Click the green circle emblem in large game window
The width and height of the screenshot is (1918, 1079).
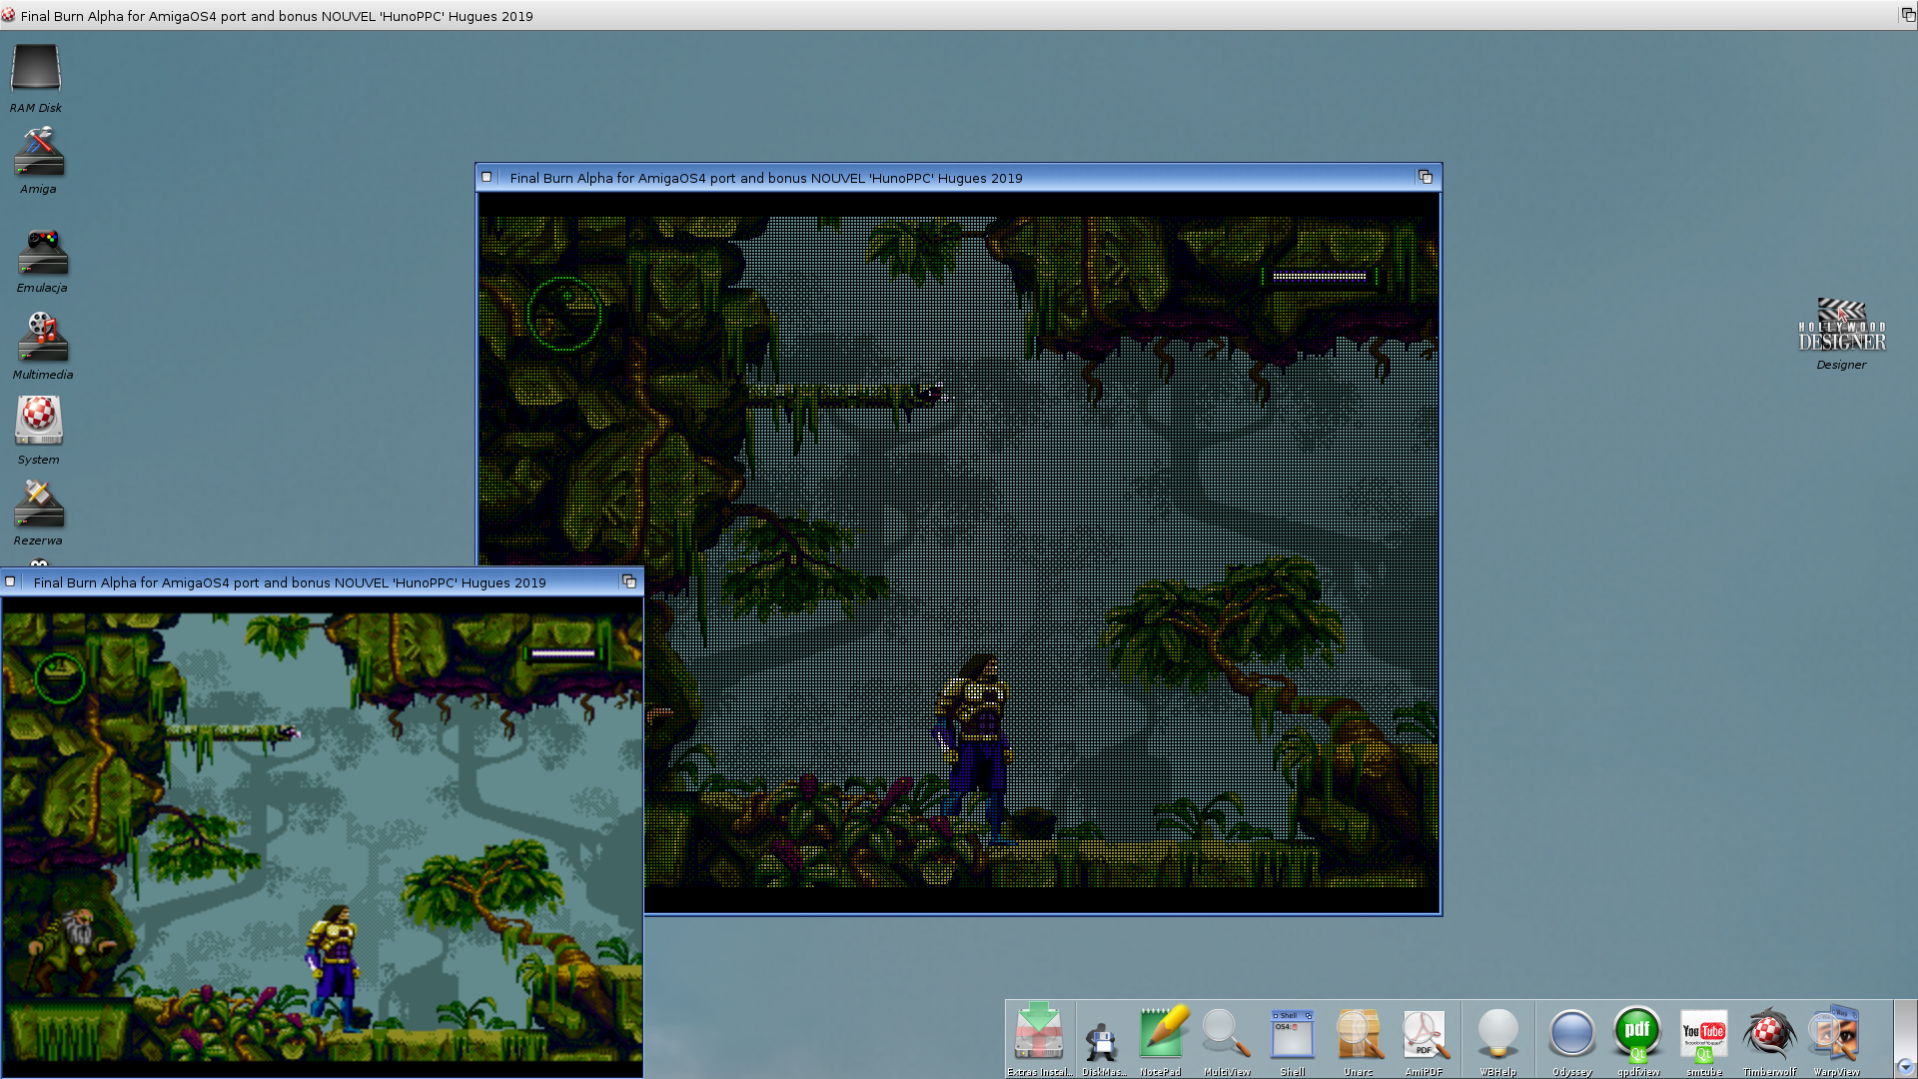click(x=564, y=314)
